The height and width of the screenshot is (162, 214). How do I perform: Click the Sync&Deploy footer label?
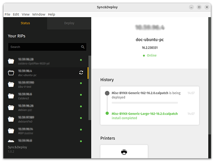[17, 147]
